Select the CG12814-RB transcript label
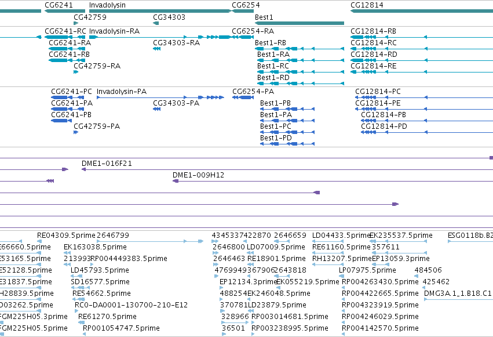Image resolution: width=493 pixels, height=337 pixels. point(373,31)
